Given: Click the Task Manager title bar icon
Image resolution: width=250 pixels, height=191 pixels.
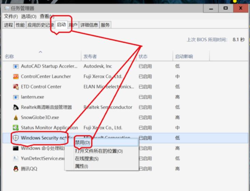Looking at the screenshot, I should point(7,8).
